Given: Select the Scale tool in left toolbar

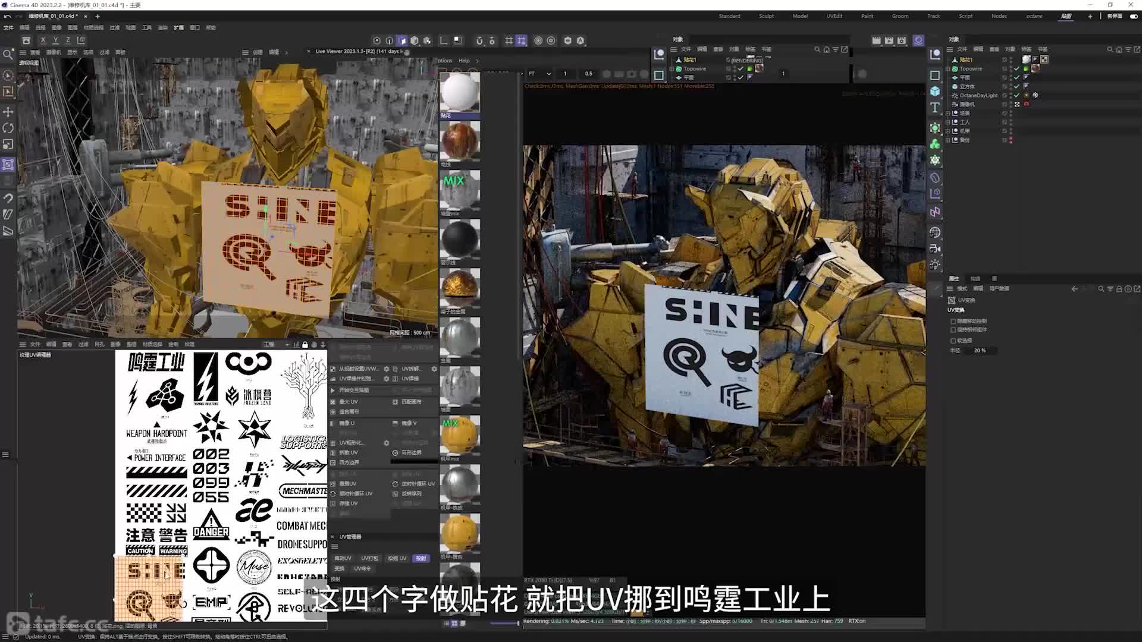Looking at the screenshot, I should tap(8, 144).
